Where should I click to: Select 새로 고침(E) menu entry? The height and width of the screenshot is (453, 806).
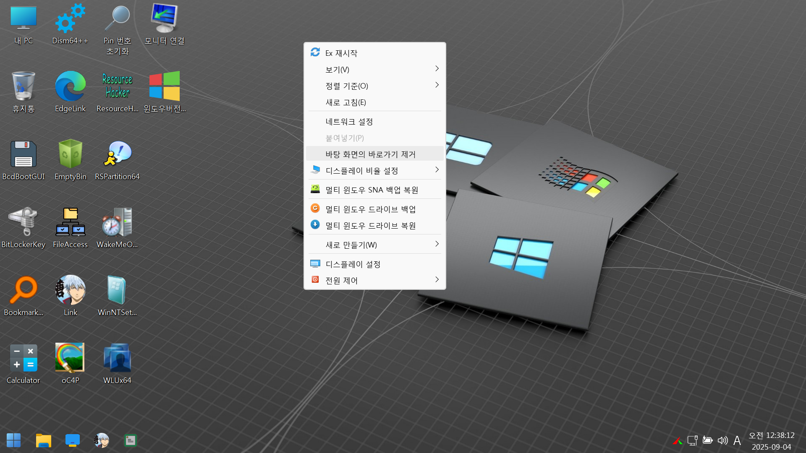click(x=346, y=102)
